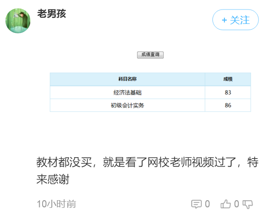
Task: Select the 成绩 column header
Action: [228, 79]
